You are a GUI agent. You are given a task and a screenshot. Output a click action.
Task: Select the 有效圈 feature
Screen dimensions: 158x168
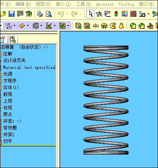tap(10, 128)
